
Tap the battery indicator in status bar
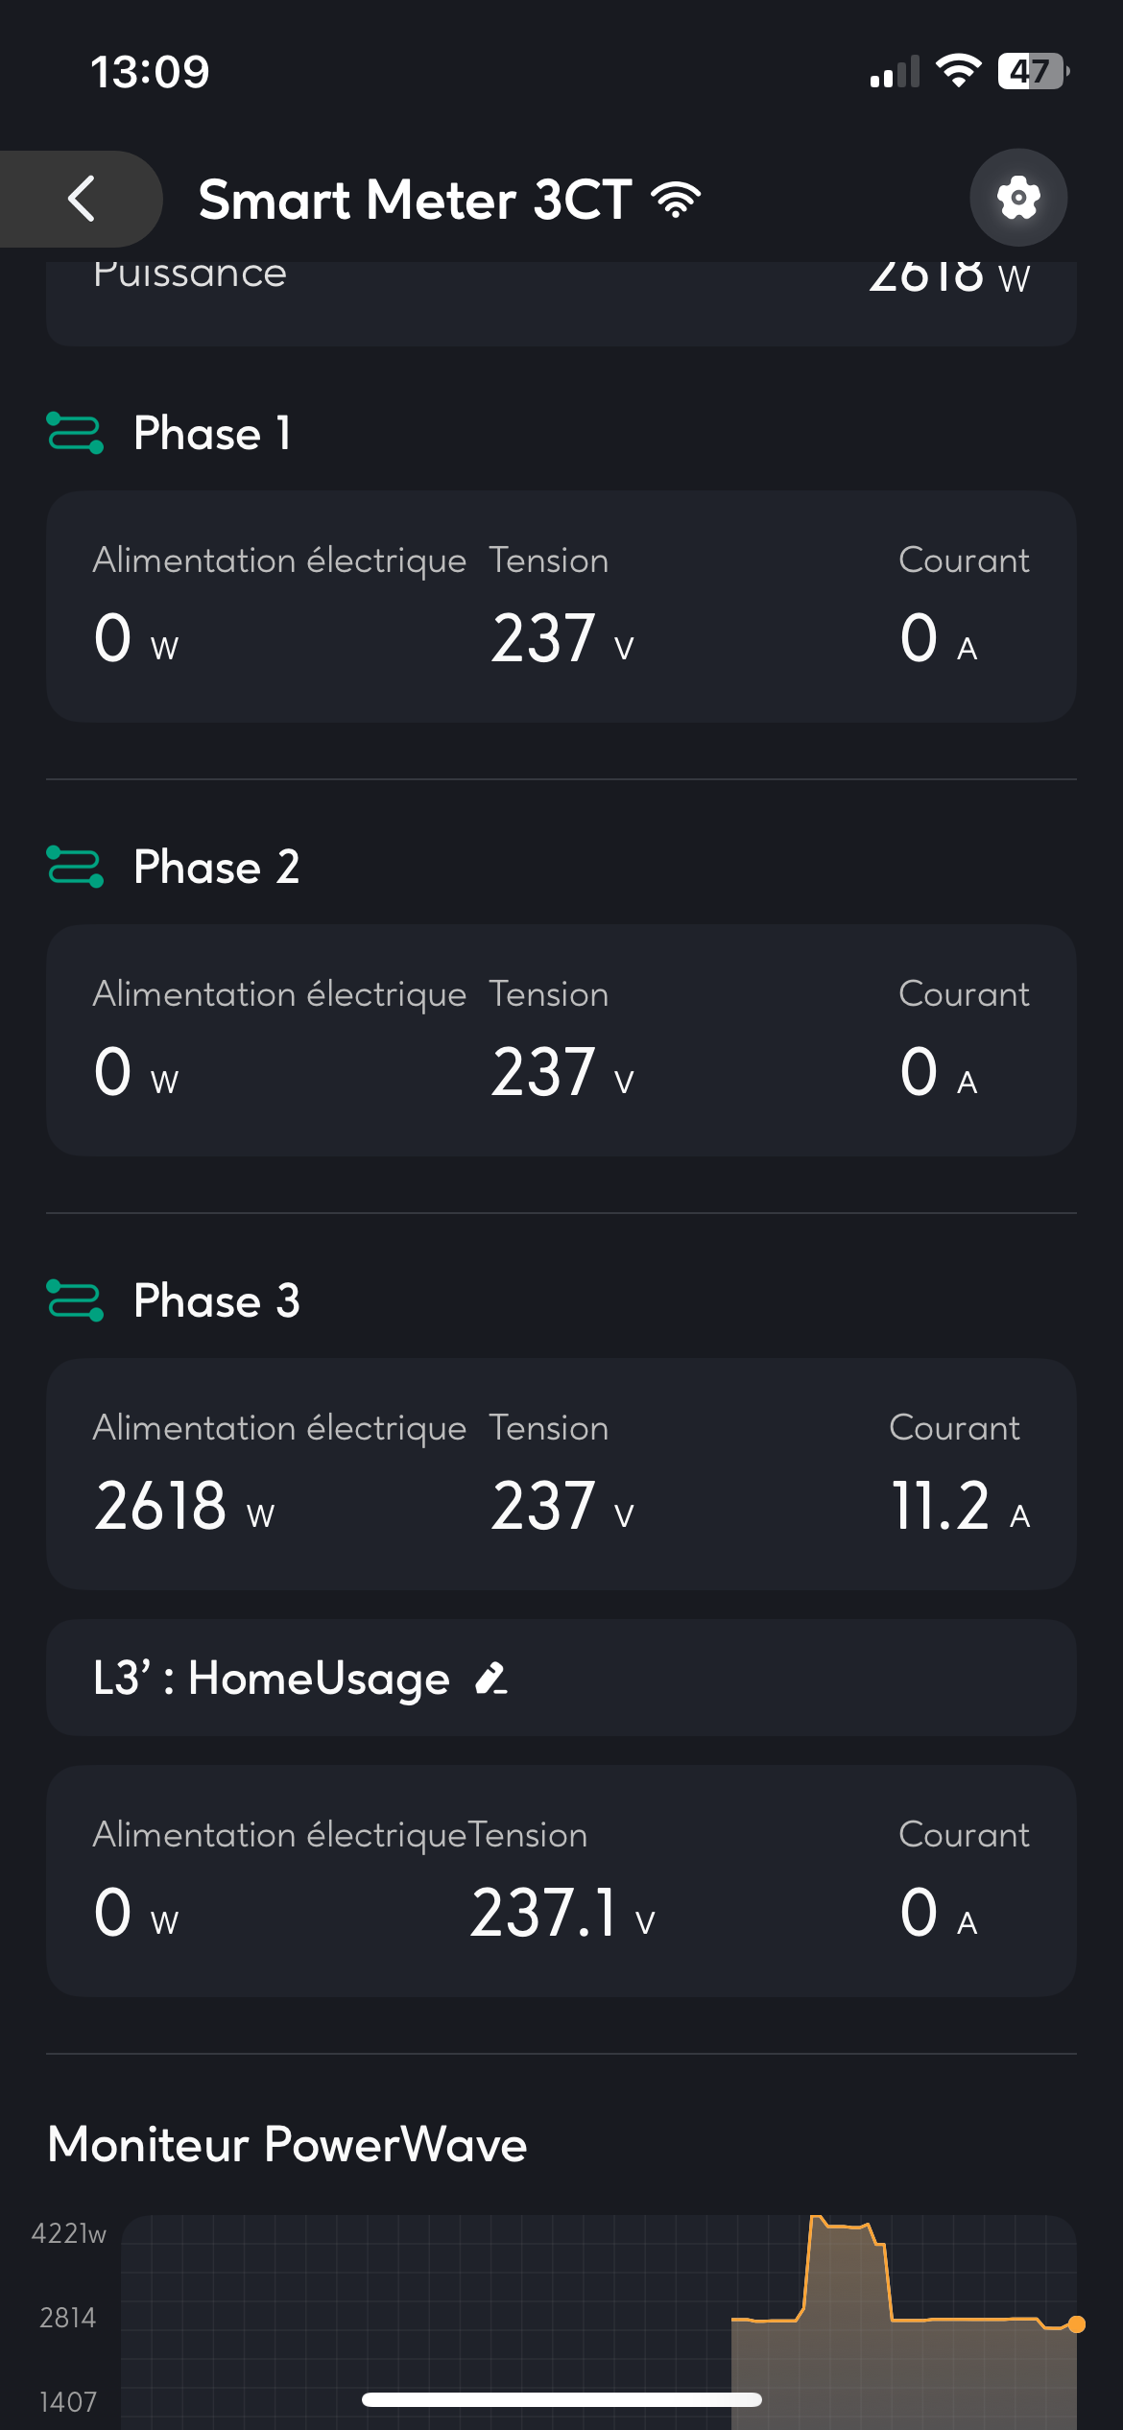(x=1033, y=71)
